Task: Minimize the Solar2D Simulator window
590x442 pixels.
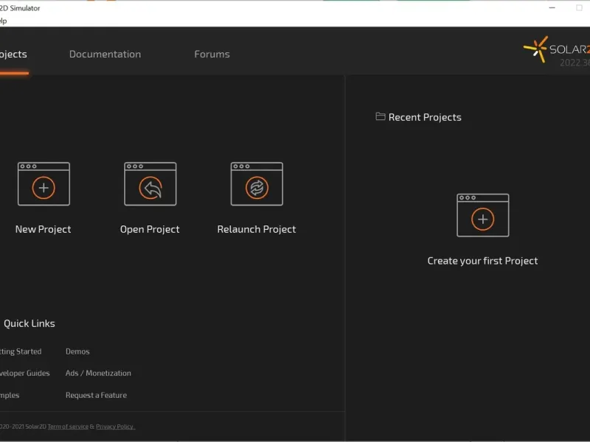Action: click(x=552, y=7)
